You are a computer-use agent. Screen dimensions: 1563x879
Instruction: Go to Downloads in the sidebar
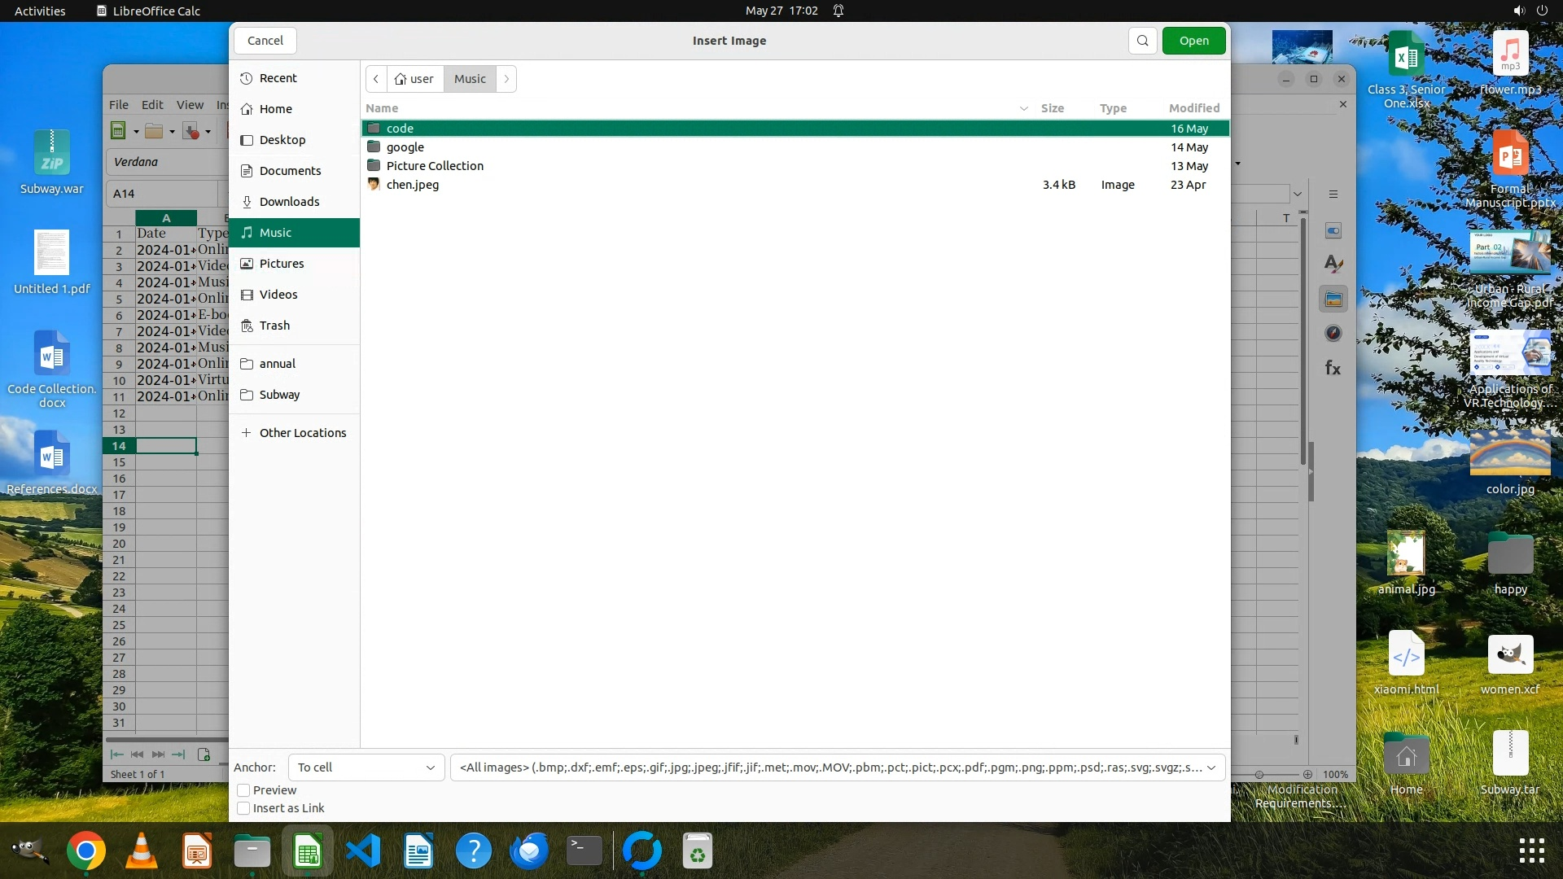[x=289, y=202]
